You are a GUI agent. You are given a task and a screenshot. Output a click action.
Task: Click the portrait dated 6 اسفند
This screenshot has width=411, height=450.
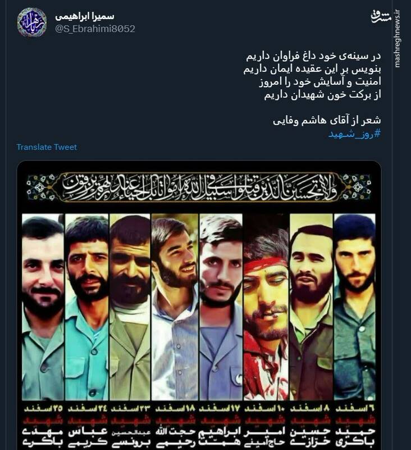pos(355,307)
